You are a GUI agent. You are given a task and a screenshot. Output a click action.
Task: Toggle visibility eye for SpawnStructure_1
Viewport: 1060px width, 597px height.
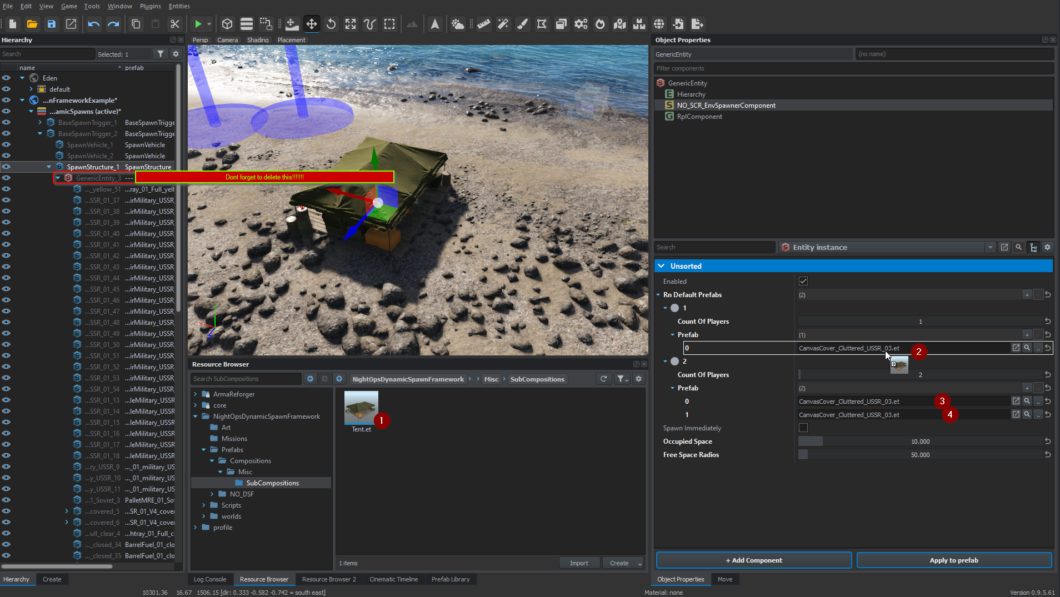pyautogui.click(x=6, y=167)
